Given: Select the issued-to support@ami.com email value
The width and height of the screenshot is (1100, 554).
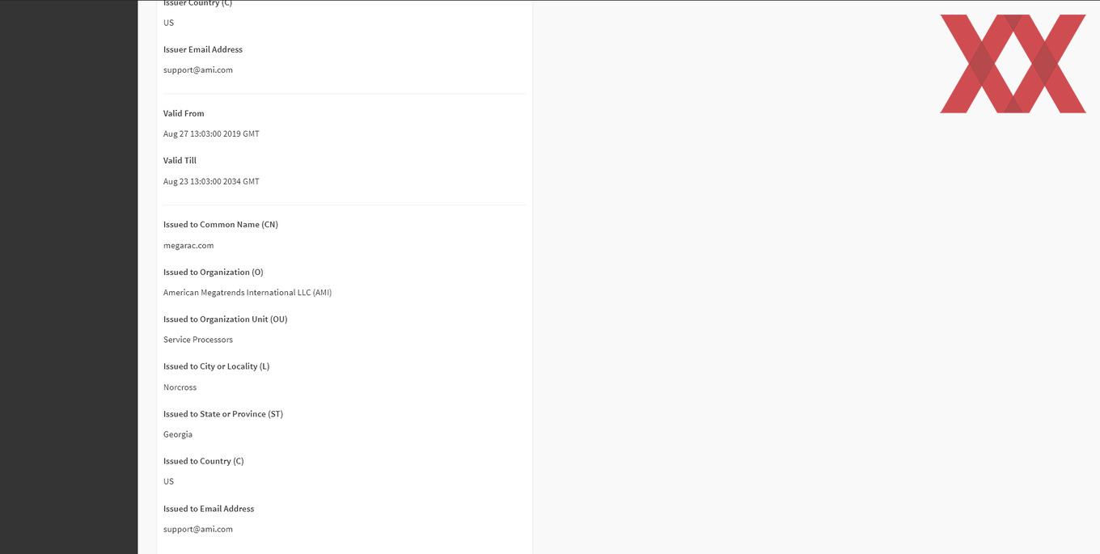Looking at the screenshot, I should pos(198,530).
